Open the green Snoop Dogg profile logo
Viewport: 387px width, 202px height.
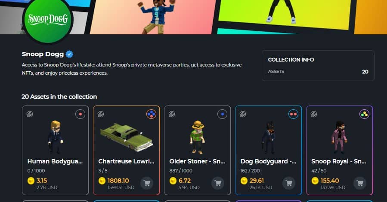coord(48,20)
